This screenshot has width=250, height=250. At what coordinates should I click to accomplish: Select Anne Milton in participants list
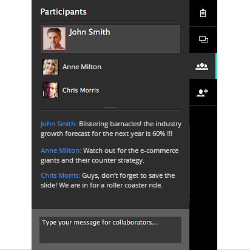[82, 67]
